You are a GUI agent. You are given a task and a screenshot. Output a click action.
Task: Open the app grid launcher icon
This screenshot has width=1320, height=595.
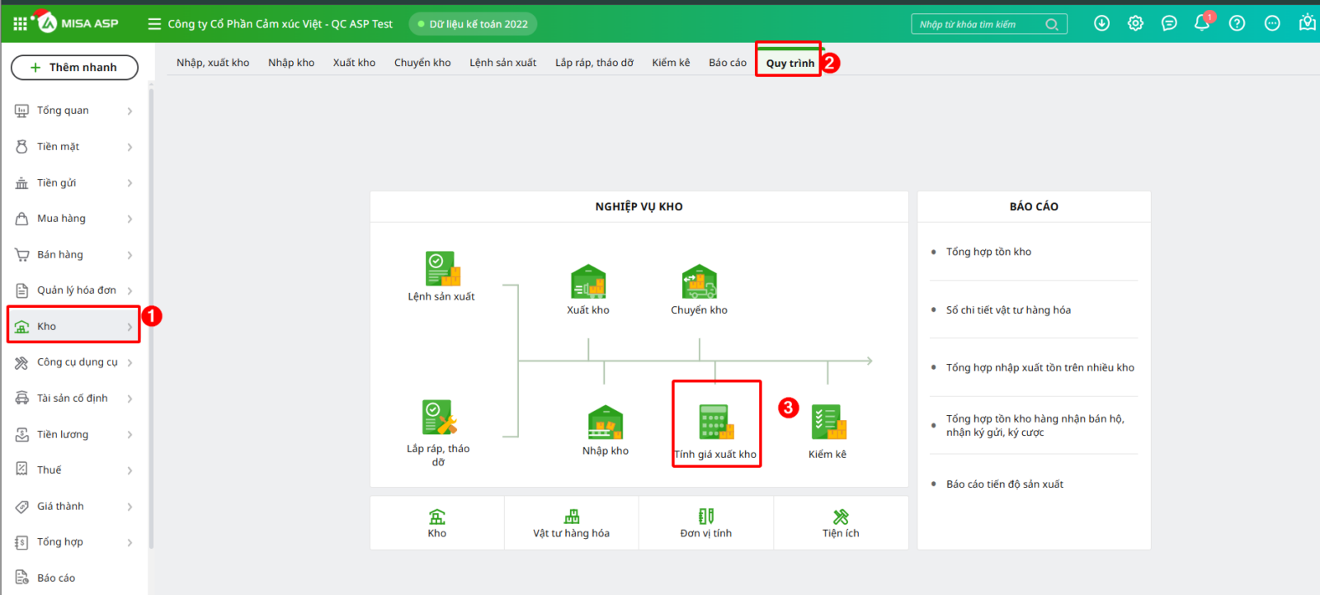click(20, 24)
